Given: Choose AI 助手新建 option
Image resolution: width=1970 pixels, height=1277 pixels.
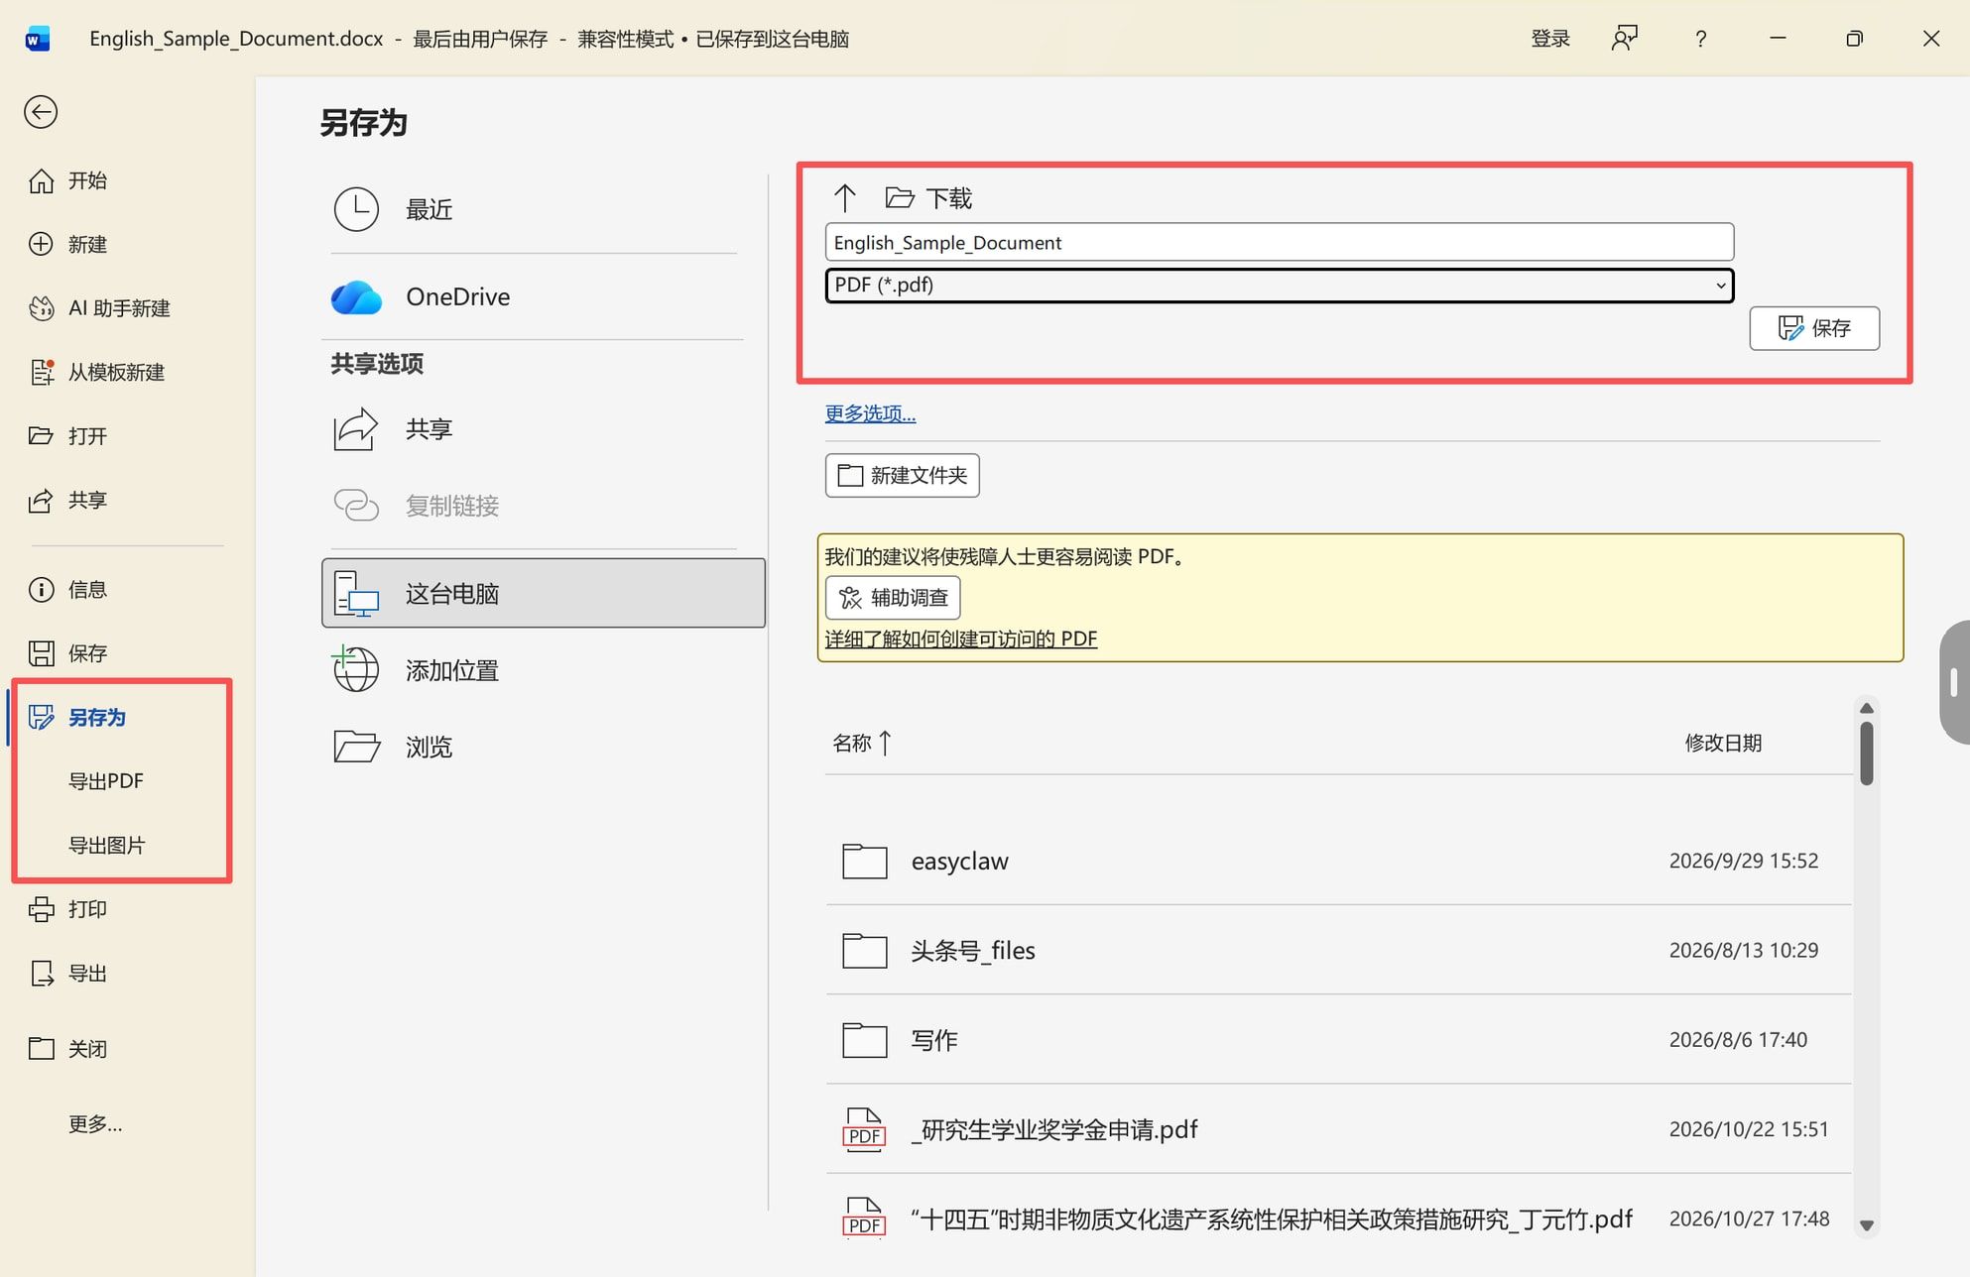Looking at the screenshot, I should point(98,308).
